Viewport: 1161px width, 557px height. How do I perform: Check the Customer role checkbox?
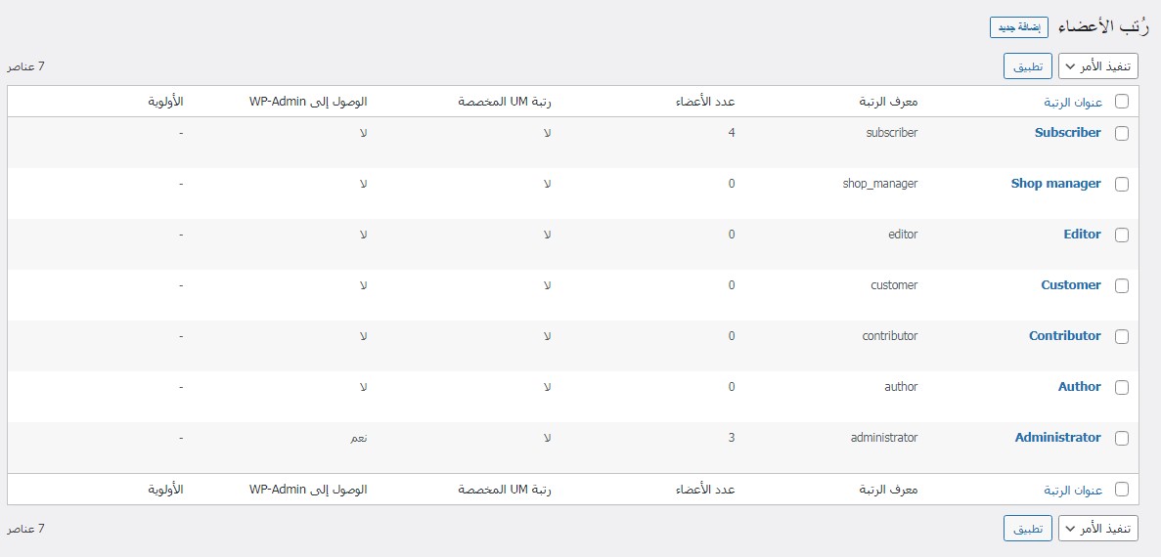[x=1121, y=286]
